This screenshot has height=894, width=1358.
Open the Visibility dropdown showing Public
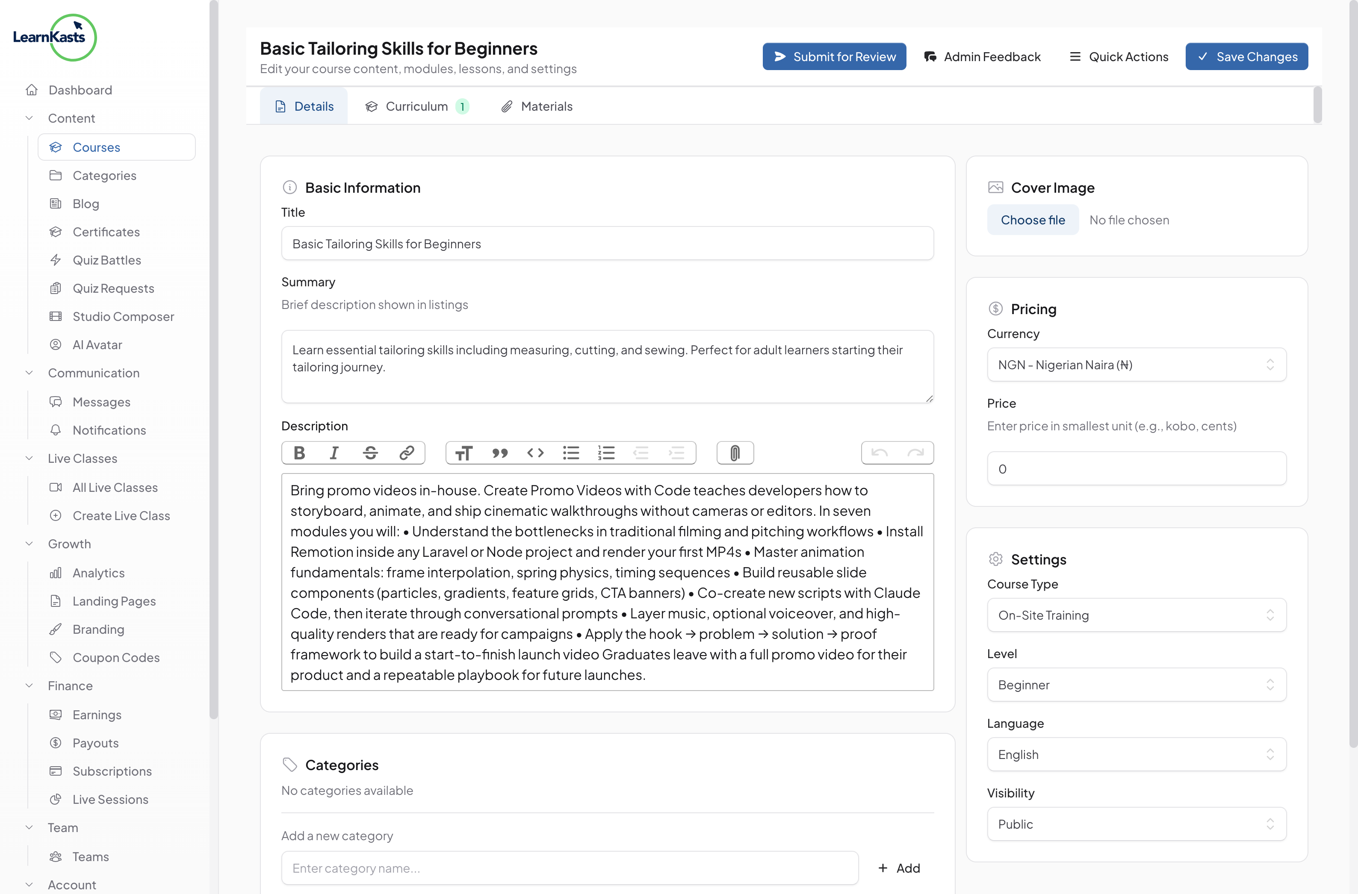tap(1136, 824)
